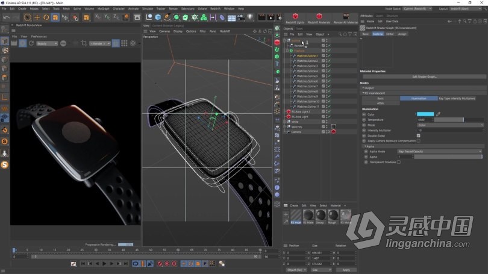The width and height of the screenshot is (488, 274).
Task: Toggle the timeline loop playback icon
Action: [x=136, y=264]
